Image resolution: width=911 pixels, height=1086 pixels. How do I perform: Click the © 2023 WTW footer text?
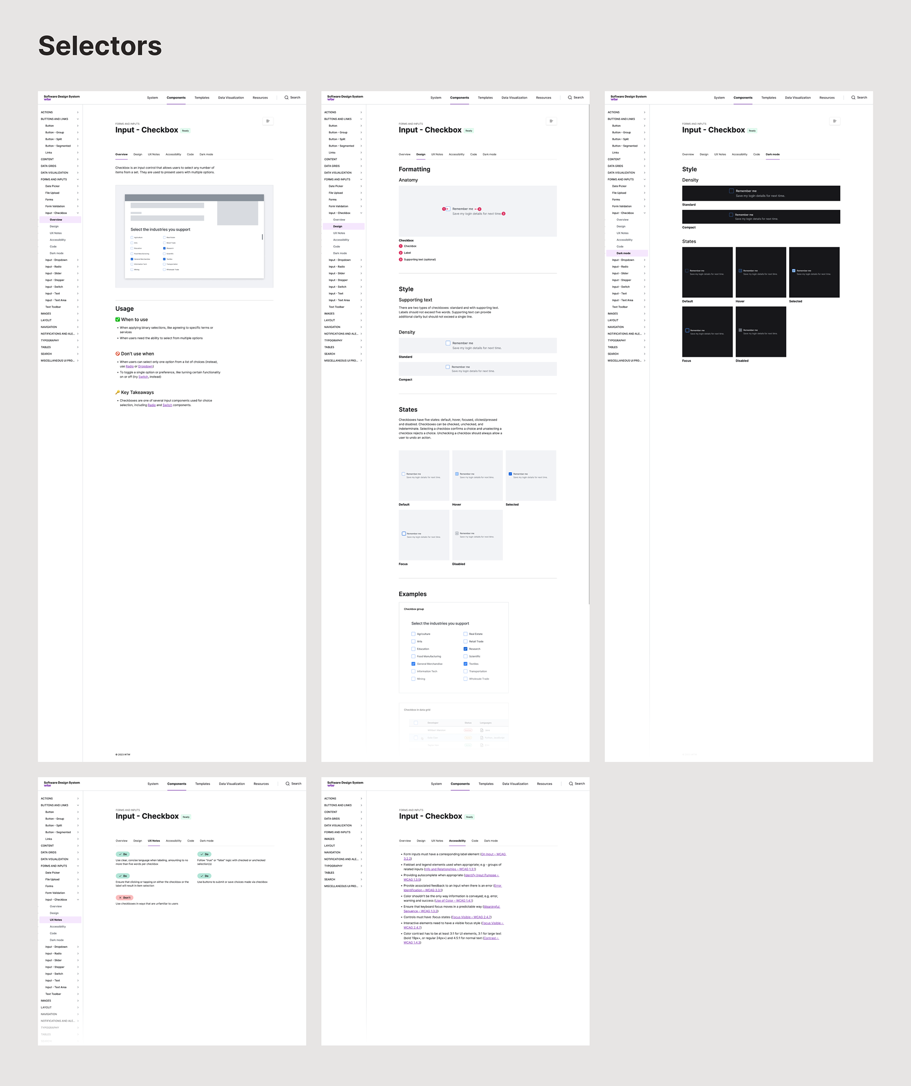122,754
